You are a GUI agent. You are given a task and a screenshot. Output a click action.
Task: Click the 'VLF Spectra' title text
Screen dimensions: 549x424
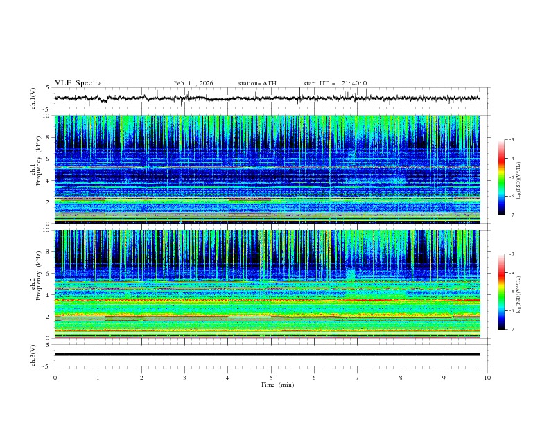pyautogui.click(x=78, y=83)
